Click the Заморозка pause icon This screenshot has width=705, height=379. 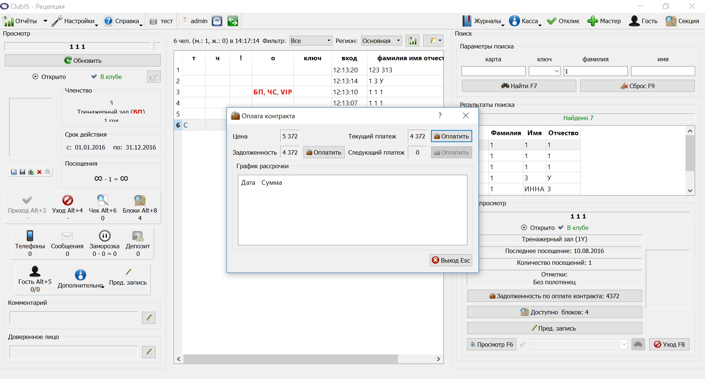coord(104,235)
